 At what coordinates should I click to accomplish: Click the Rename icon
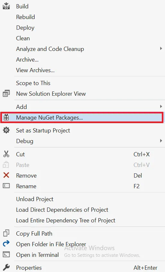6,186
